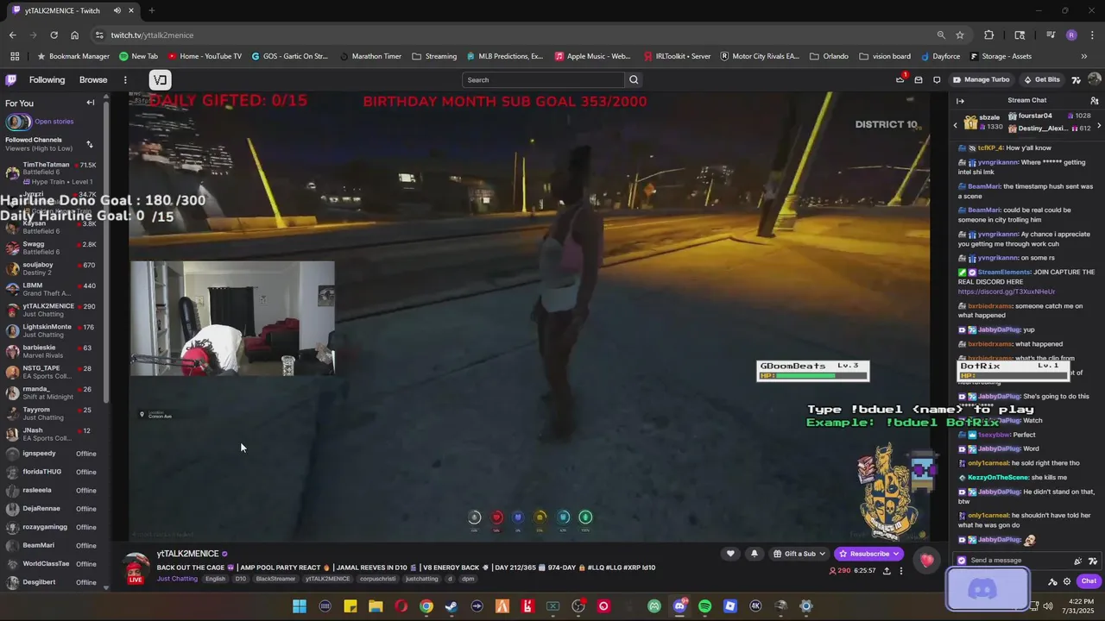Open chat settings gear icon
Viewport: 1105px width, 621px height.
point(1067,581)
